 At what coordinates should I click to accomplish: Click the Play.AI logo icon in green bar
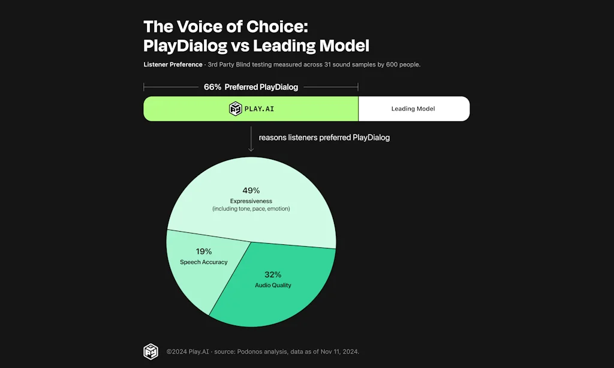coord(235,109)
